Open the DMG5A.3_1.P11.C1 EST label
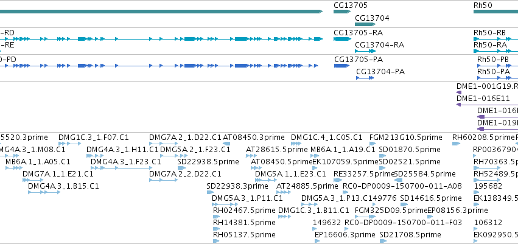 pyautogui.click(x=248, y=198)
